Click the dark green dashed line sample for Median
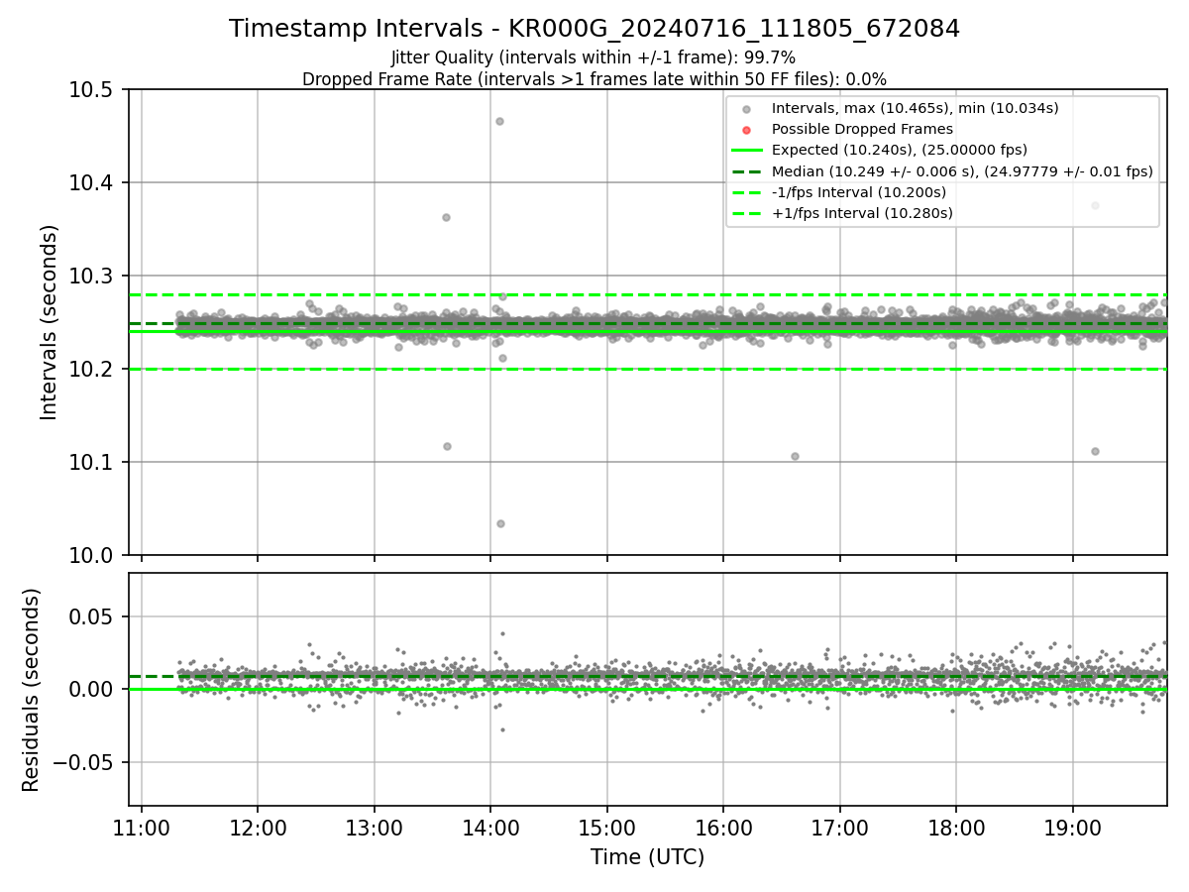 point(747,171)
